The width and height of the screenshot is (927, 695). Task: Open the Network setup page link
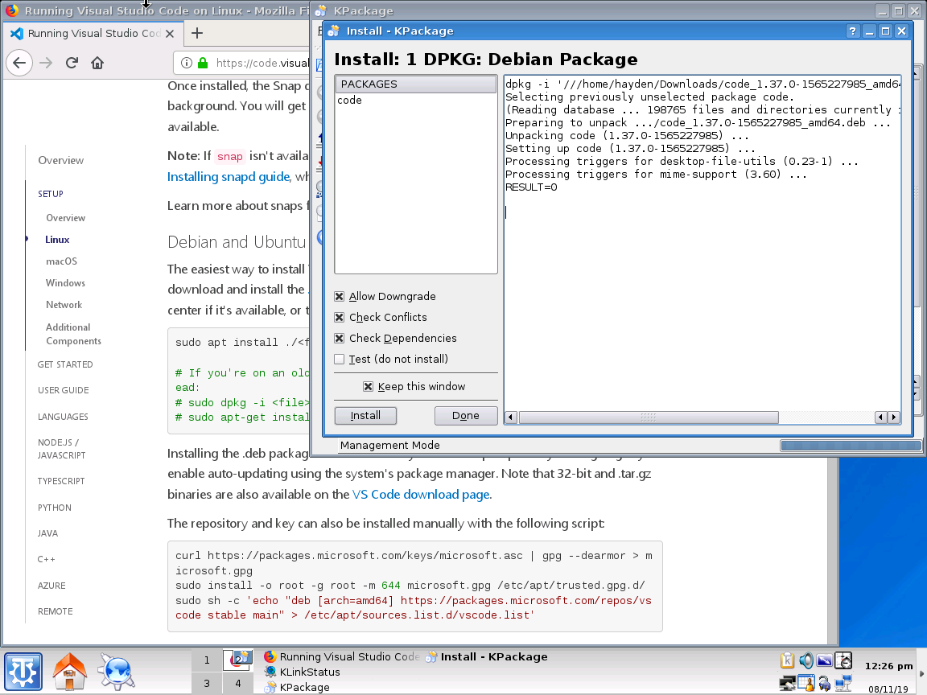64,305
